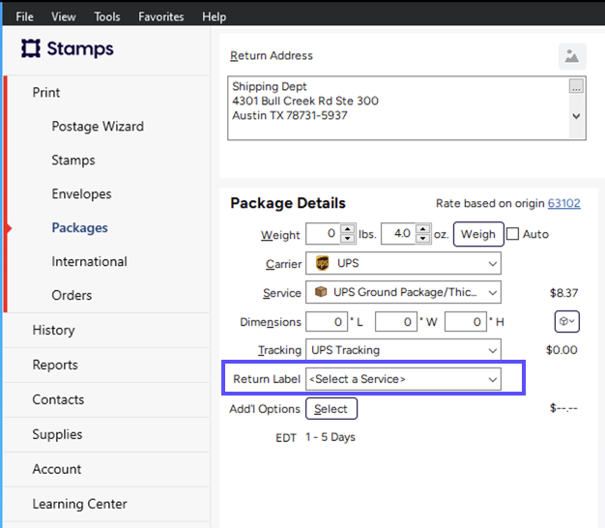Open the File menu
Viewport: 605px width, 528px height.
(25, 16)
